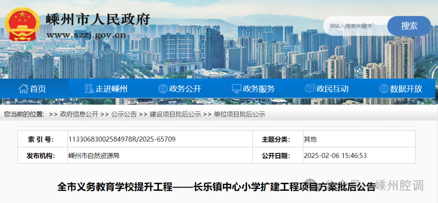Click the publisher 嵊州市自然资源局

click(x=94, y=155)
